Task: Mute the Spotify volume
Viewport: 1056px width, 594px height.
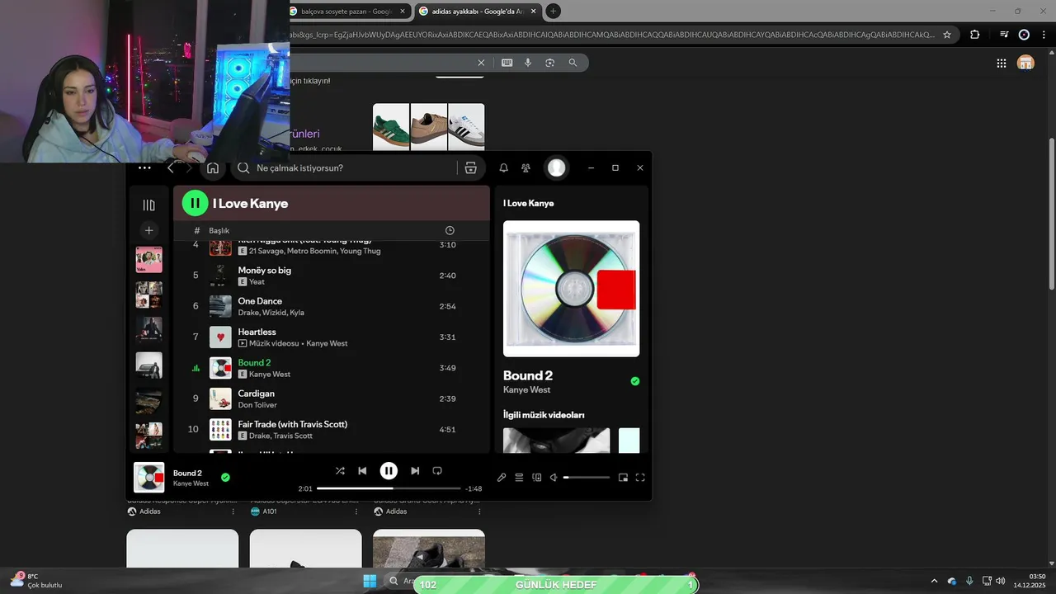Action: [x=554, y=478]
